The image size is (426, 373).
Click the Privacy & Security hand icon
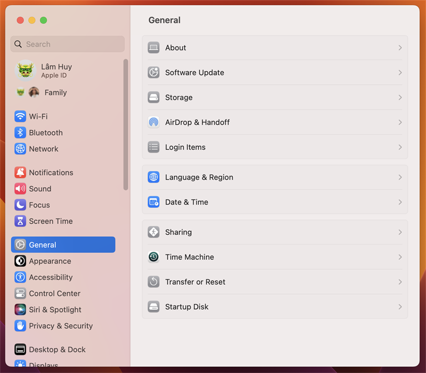[x=20, y=326]
